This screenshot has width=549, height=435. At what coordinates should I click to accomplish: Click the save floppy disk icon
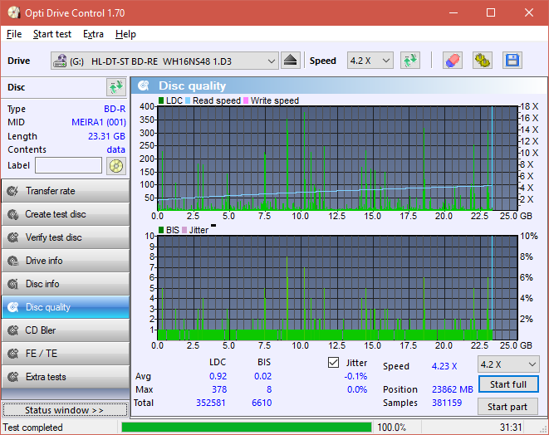tap(512, 61)
